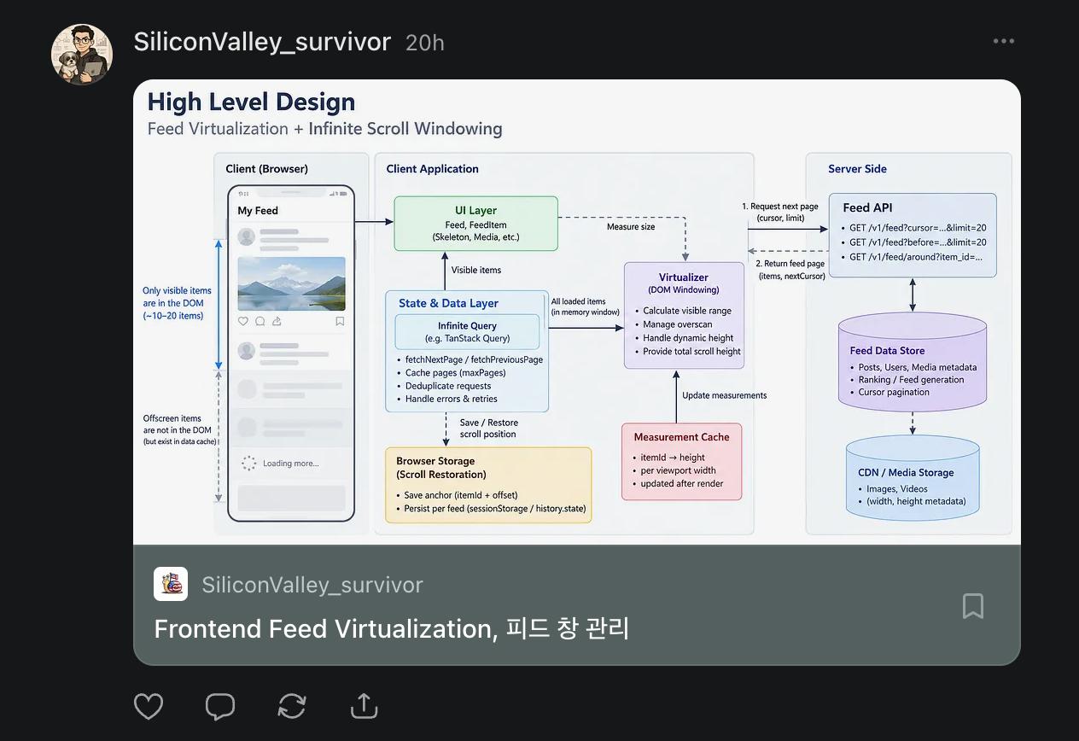Image resolution: width=1079 pixels, height=741 pixels.
Task: Reply using the comment bubble icon
Action: (x=220, y=706)
